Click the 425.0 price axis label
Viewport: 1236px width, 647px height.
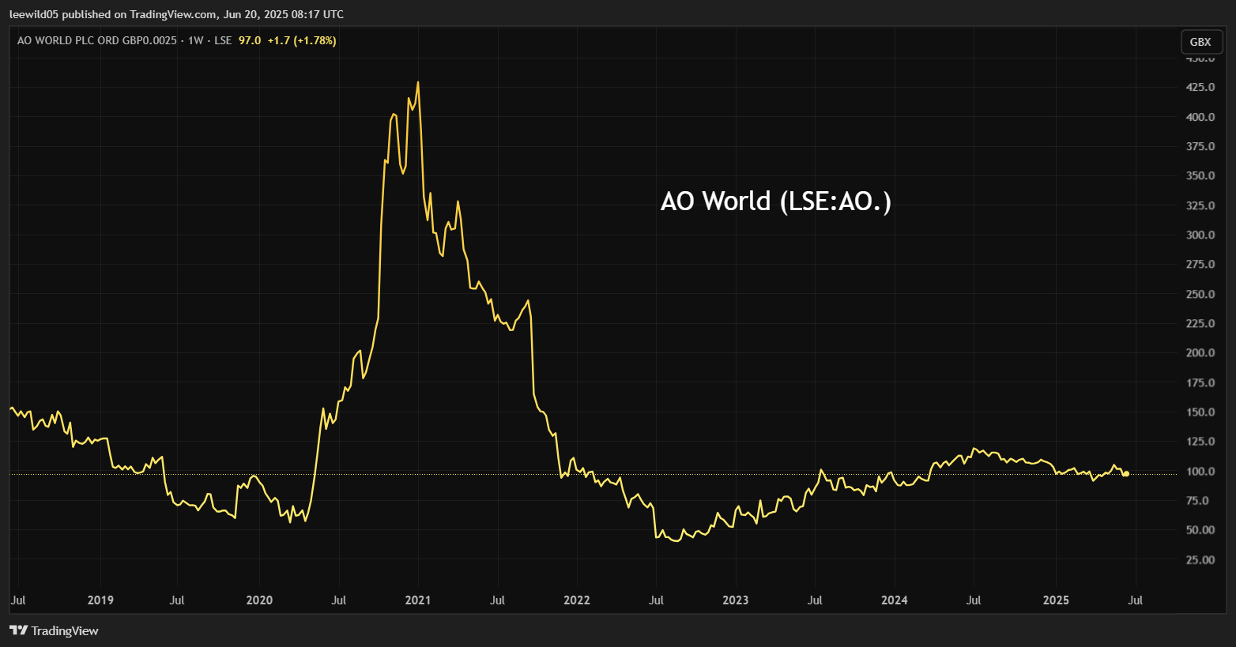[1200, 87]
